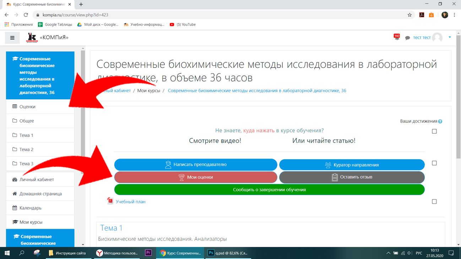Go to Тема 1 in sidebar

click(x=40, y=135)
